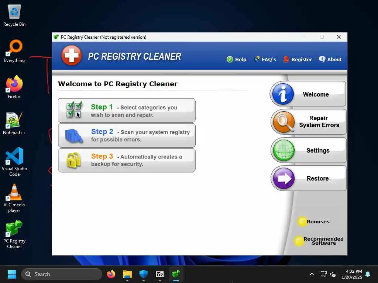Viewport: 378px width, 283px height.
Task: Click the Step 1 checkmarks icon
Action: tap(74, 109)
